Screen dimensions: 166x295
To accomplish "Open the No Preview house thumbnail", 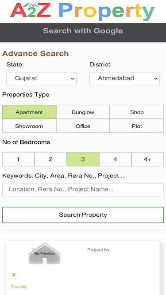I will (45, 253).
